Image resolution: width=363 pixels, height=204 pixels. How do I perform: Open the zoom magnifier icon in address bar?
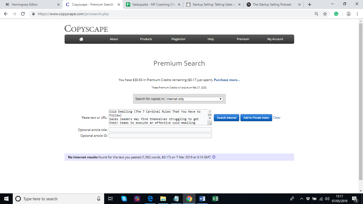point(316,14)
